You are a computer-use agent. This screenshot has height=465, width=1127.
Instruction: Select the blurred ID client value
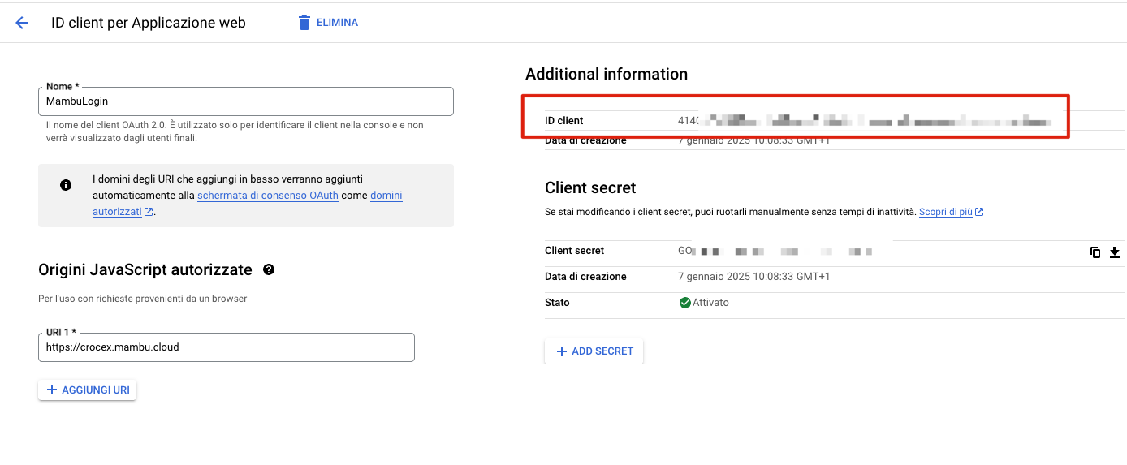point(865,121)
